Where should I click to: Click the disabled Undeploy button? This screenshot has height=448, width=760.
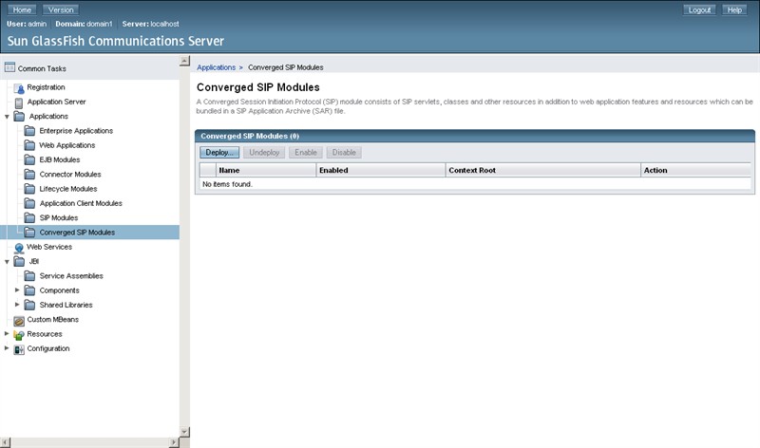click(x=264, y=153)
